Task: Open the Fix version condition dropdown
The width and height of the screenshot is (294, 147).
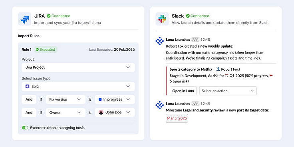Action: click(66, 99)
